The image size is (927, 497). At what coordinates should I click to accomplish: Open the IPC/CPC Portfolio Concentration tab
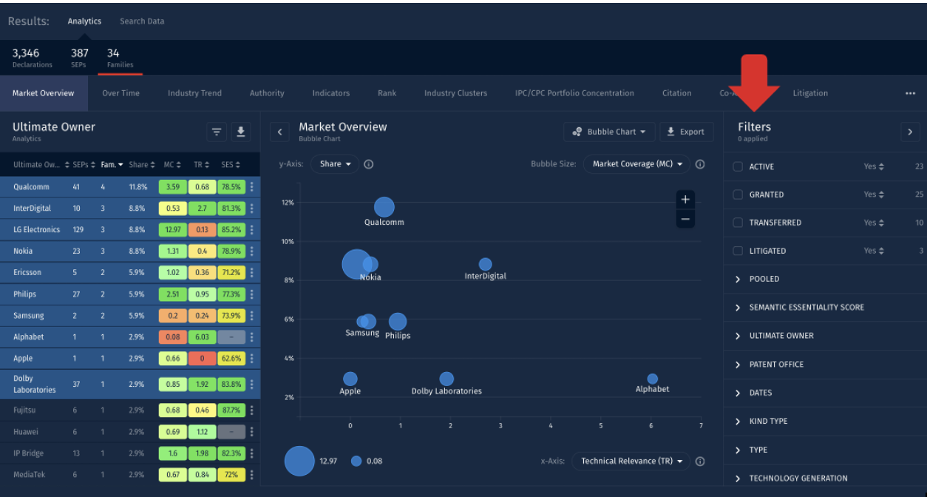574,93
